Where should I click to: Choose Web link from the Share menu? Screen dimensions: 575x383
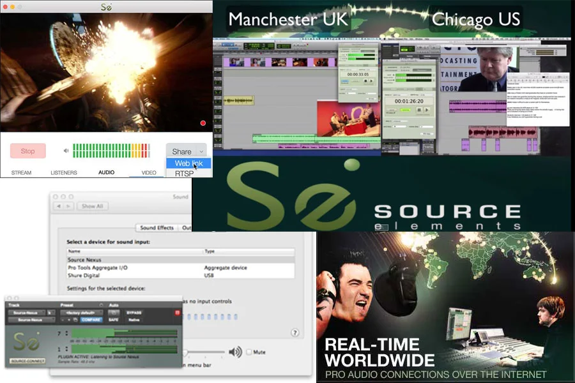[188, 163]
